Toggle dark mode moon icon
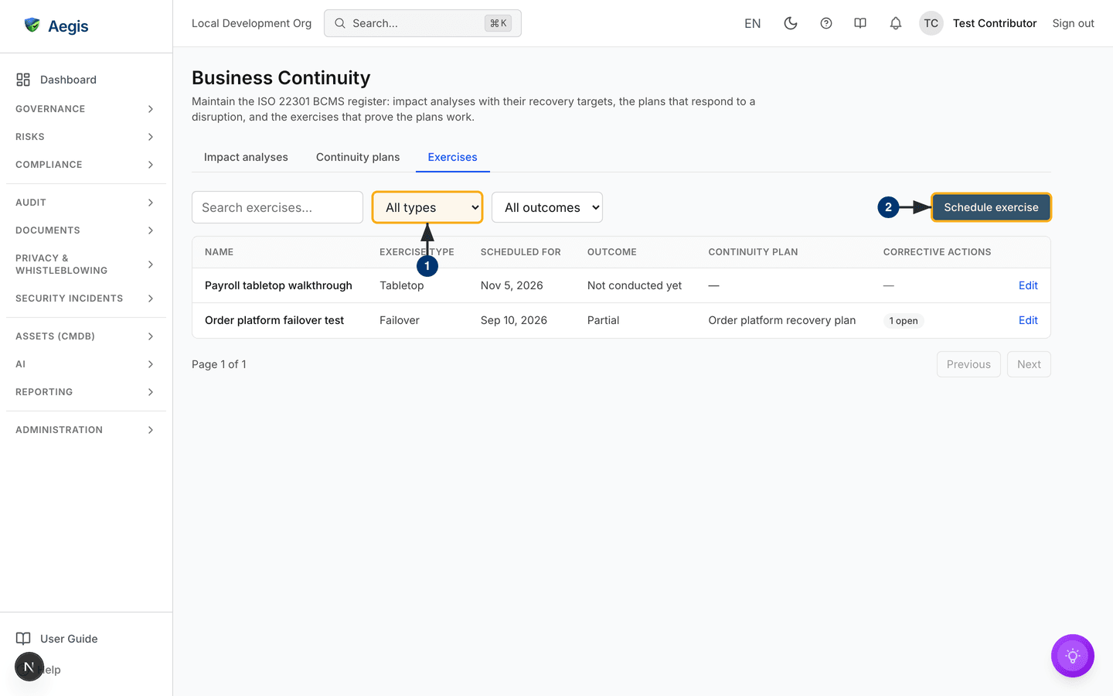Viewport: 1113px width, 696px height. pos(790,23)
